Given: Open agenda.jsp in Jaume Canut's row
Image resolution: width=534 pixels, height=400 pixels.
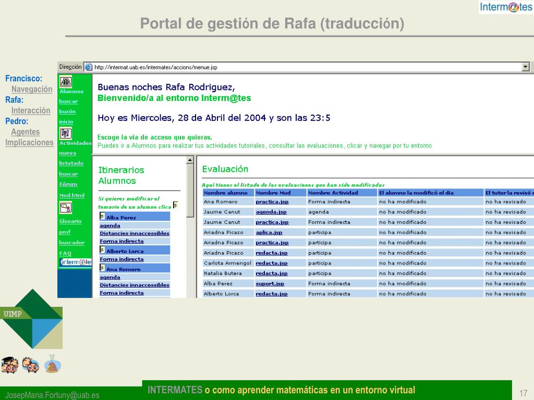Looking at the screenshot, I should [x=271, y=212].
